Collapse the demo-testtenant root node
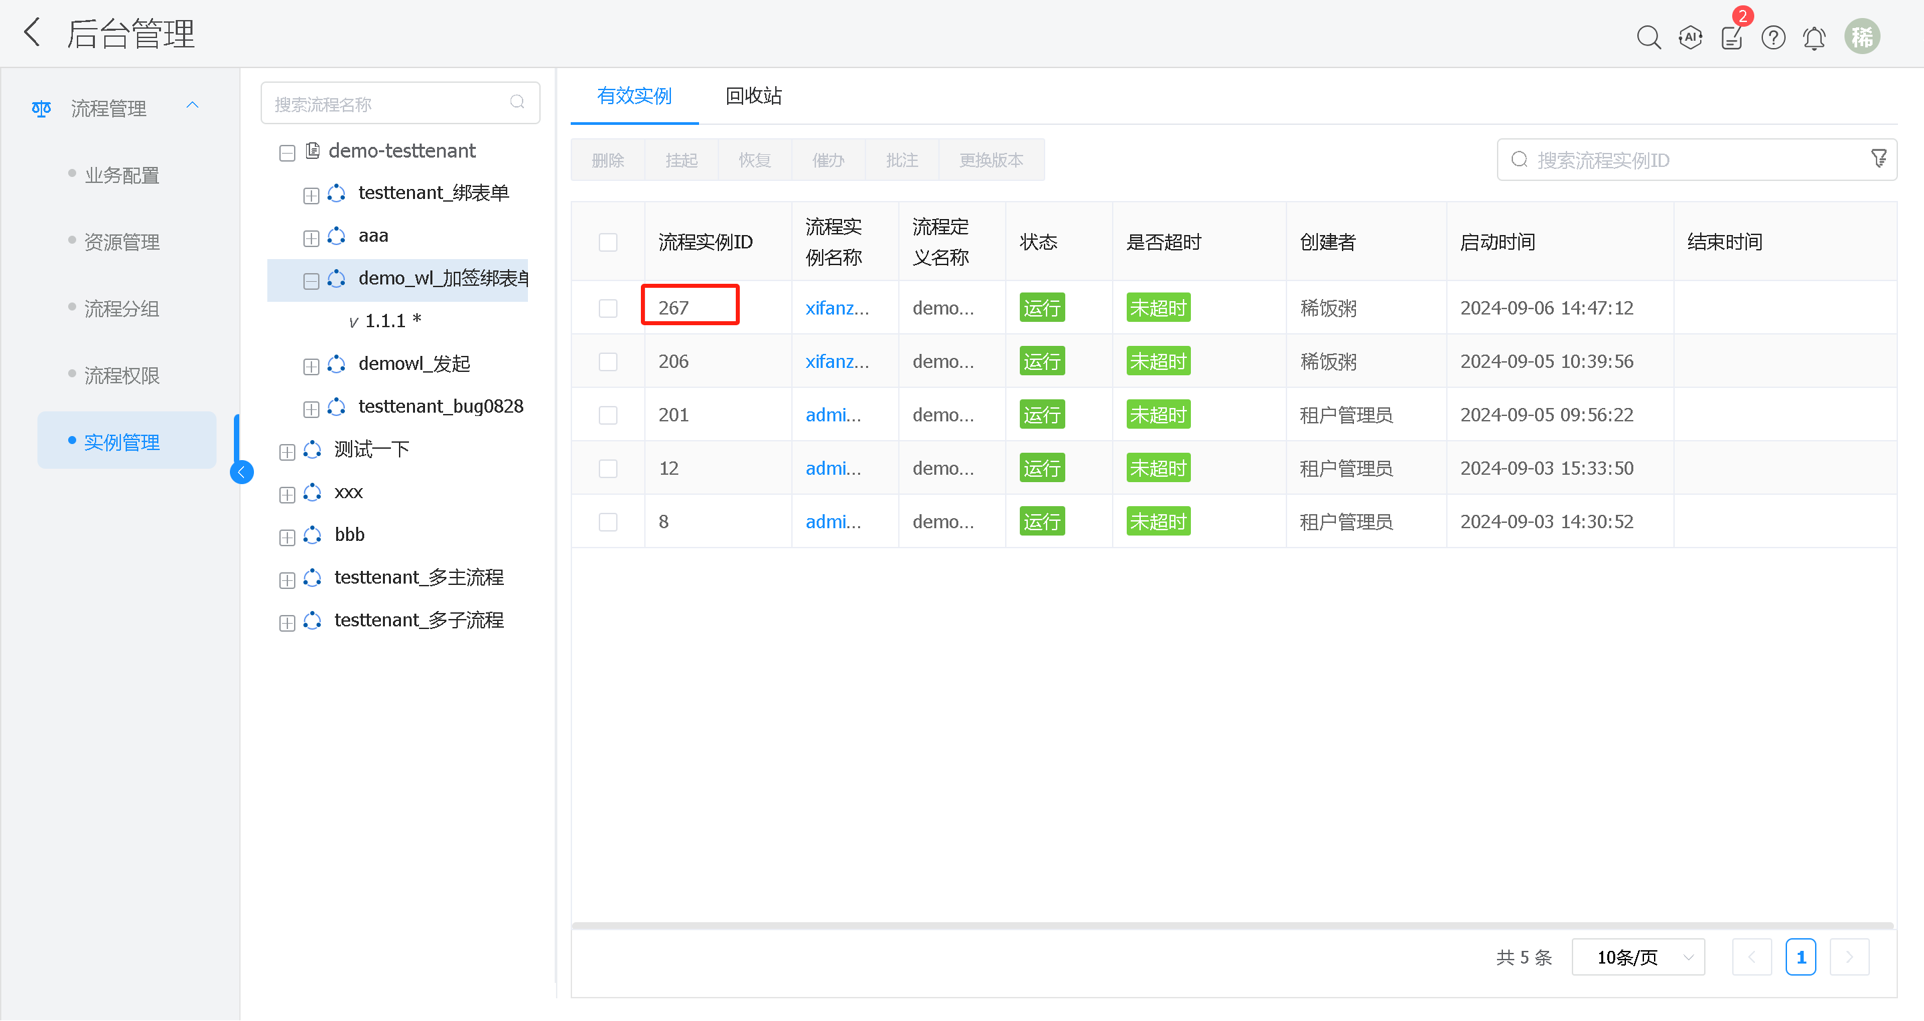Viewport: 1924px width, 1021px height. (287, 152)
